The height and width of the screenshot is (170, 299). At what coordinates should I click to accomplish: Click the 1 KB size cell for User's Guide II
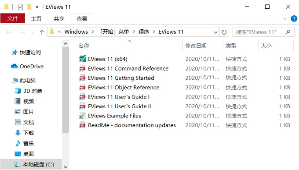coord(284,106)
